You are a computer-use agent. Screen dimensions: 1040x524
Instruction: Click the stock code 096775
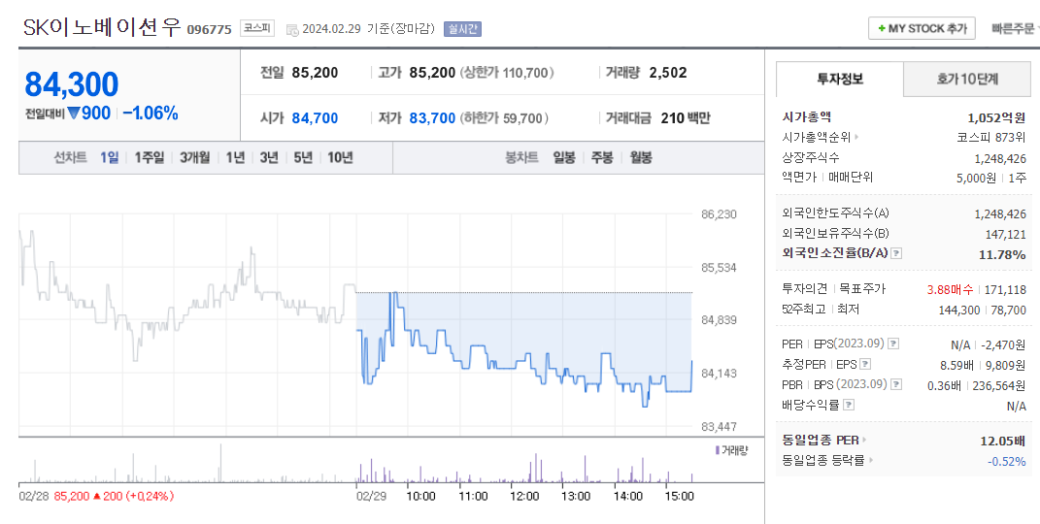pyautogui.click(x=209, y=29)
